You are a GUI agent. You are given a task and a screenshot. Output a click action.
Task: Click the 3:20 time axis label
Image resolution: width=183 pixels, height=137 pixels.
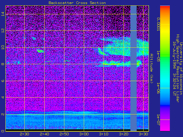[x=124, y=134]
